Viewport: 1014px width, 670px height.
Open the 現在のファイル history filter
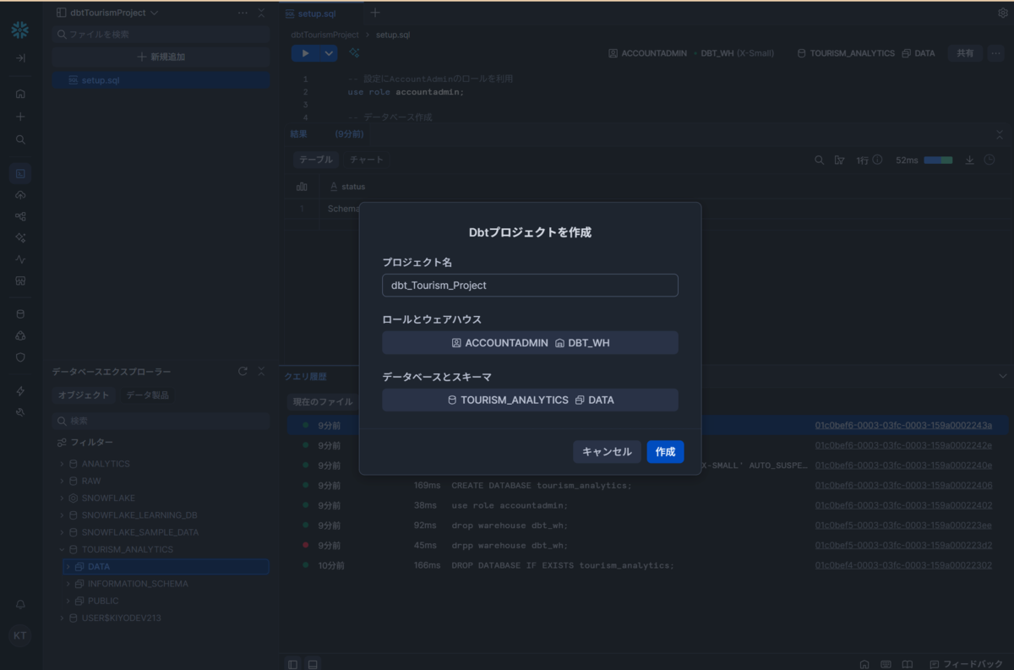(322, 401)
